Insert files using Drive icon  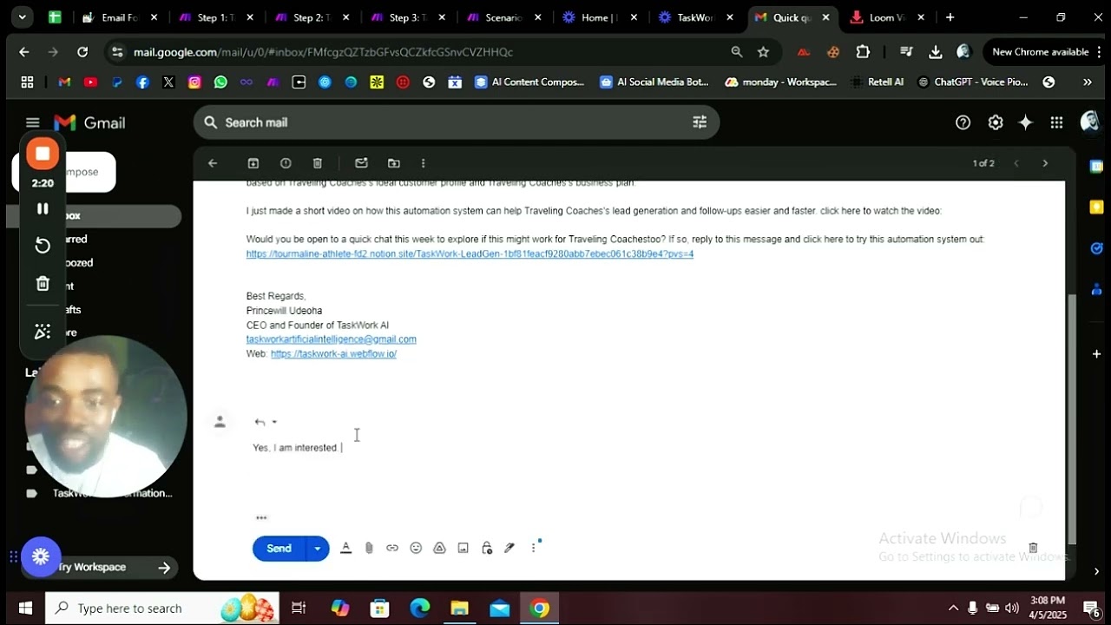point(439,548)
